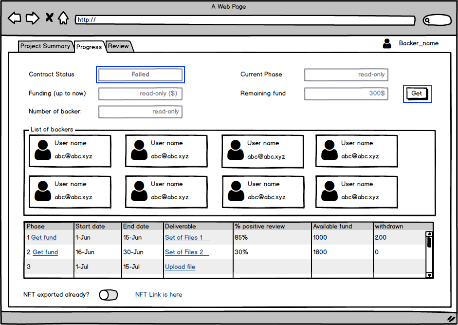Open Set of Files 2 deliverable link
The width and height of the screenshot is (458, 325).
(187, 252)
